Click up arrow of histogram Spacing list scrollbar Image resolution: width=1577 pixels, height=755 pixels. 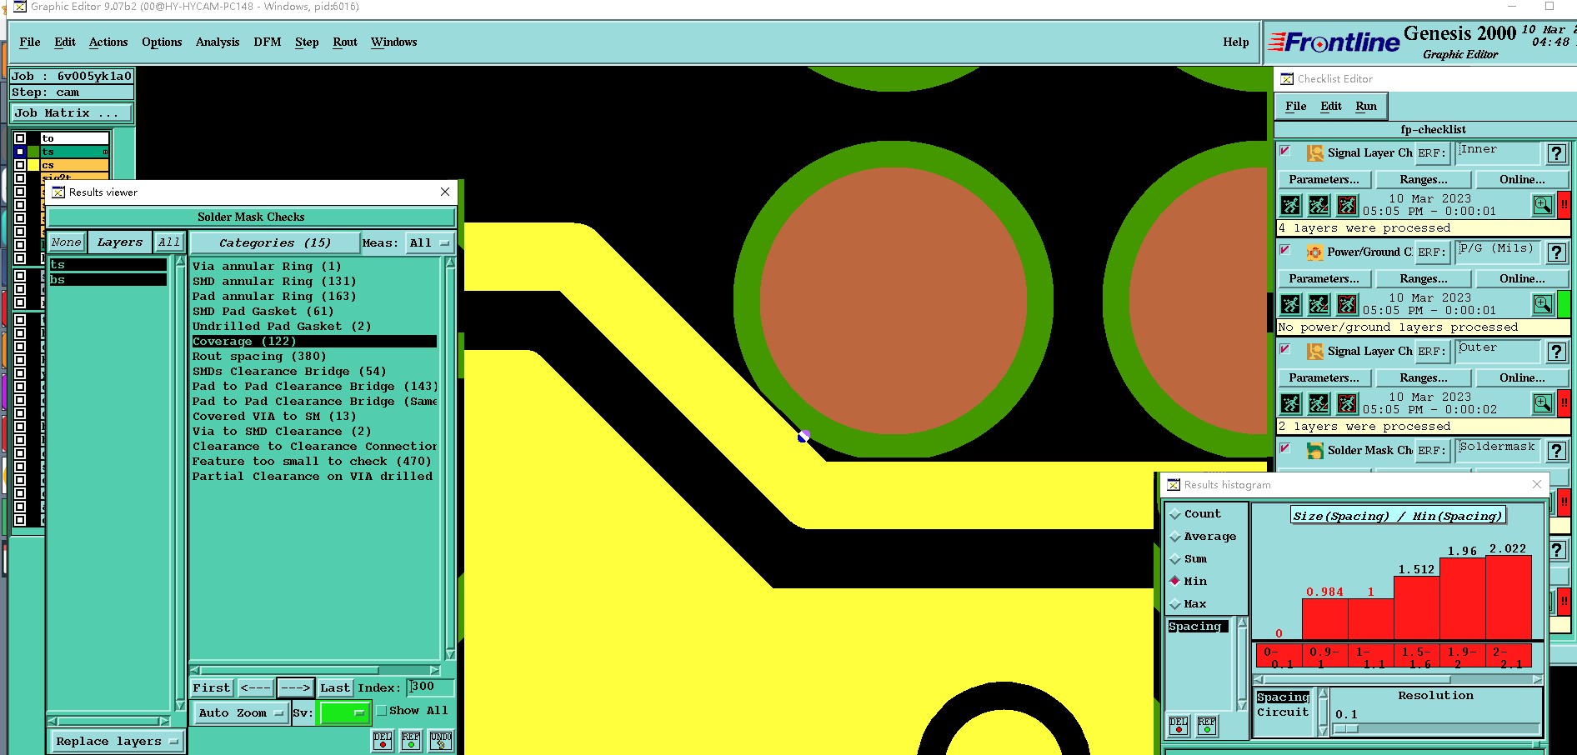coord(1242,622)
